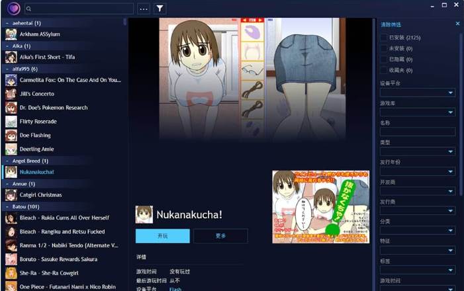Select Carmelita Fox: On The Case entry

tap(70, 80)
